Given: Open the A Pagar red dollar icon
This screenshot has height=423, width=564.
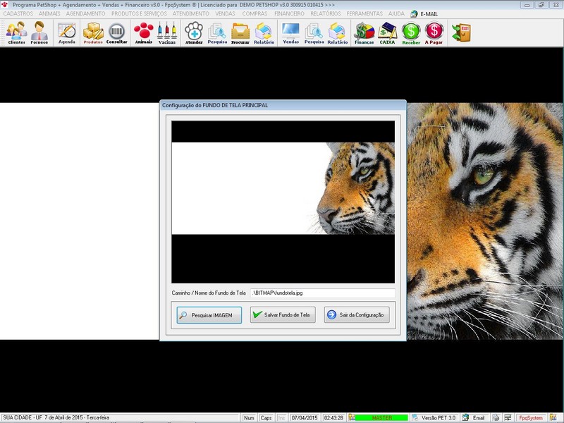Looking at the screenshot, I should tap(434, 32).
